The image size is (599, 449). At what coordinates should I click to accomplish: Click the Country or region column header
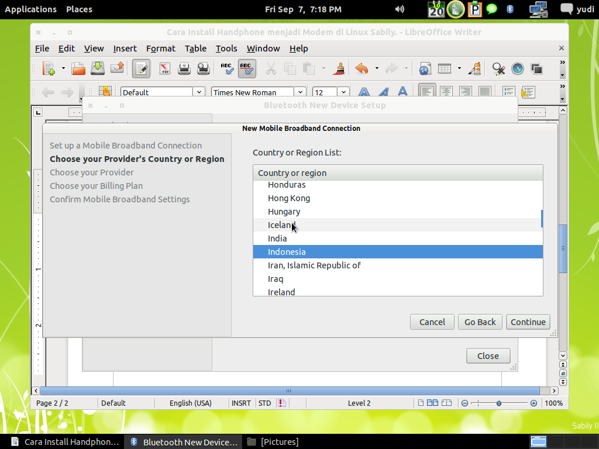[x=398, y=173]
